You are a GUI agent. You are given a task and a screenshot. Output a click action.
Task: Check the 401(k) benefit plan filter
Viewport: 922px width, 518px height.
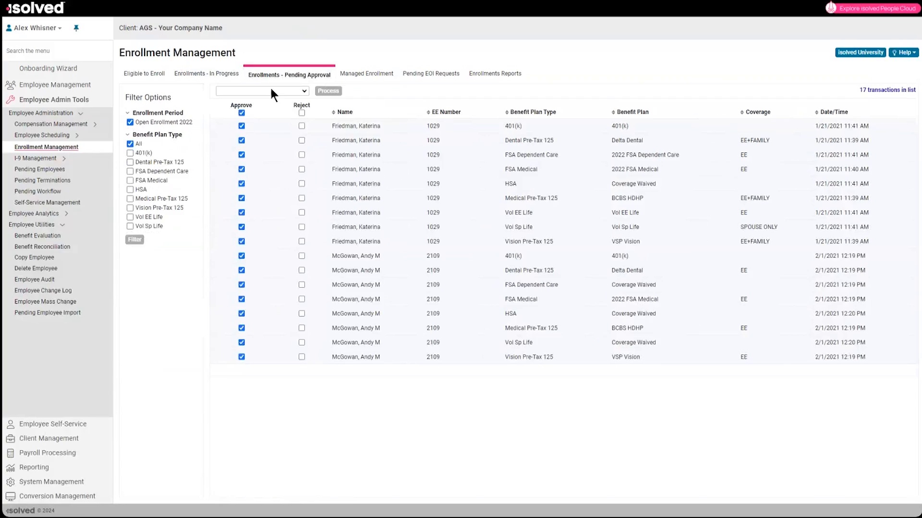click(130, 153)
